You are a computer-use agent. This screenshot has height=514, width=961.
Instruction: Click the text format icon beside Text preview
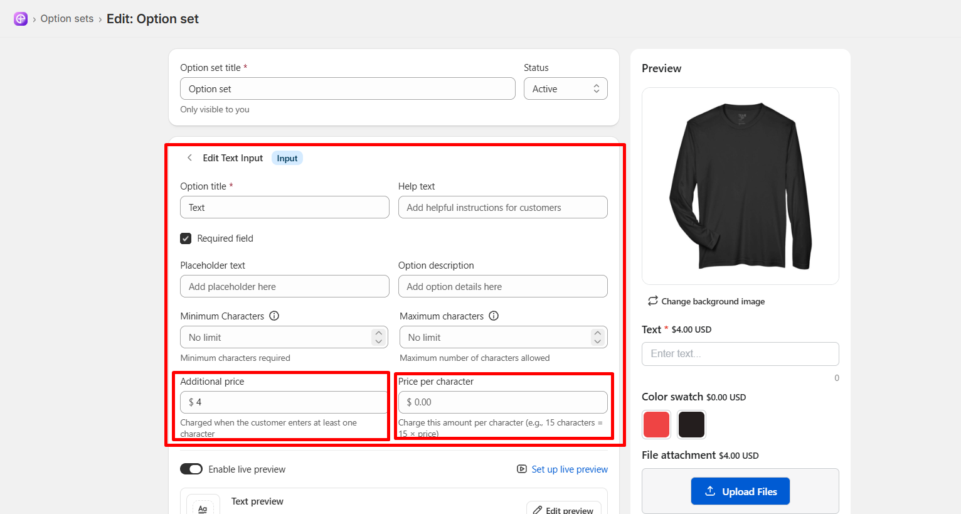tap(203, 508)
